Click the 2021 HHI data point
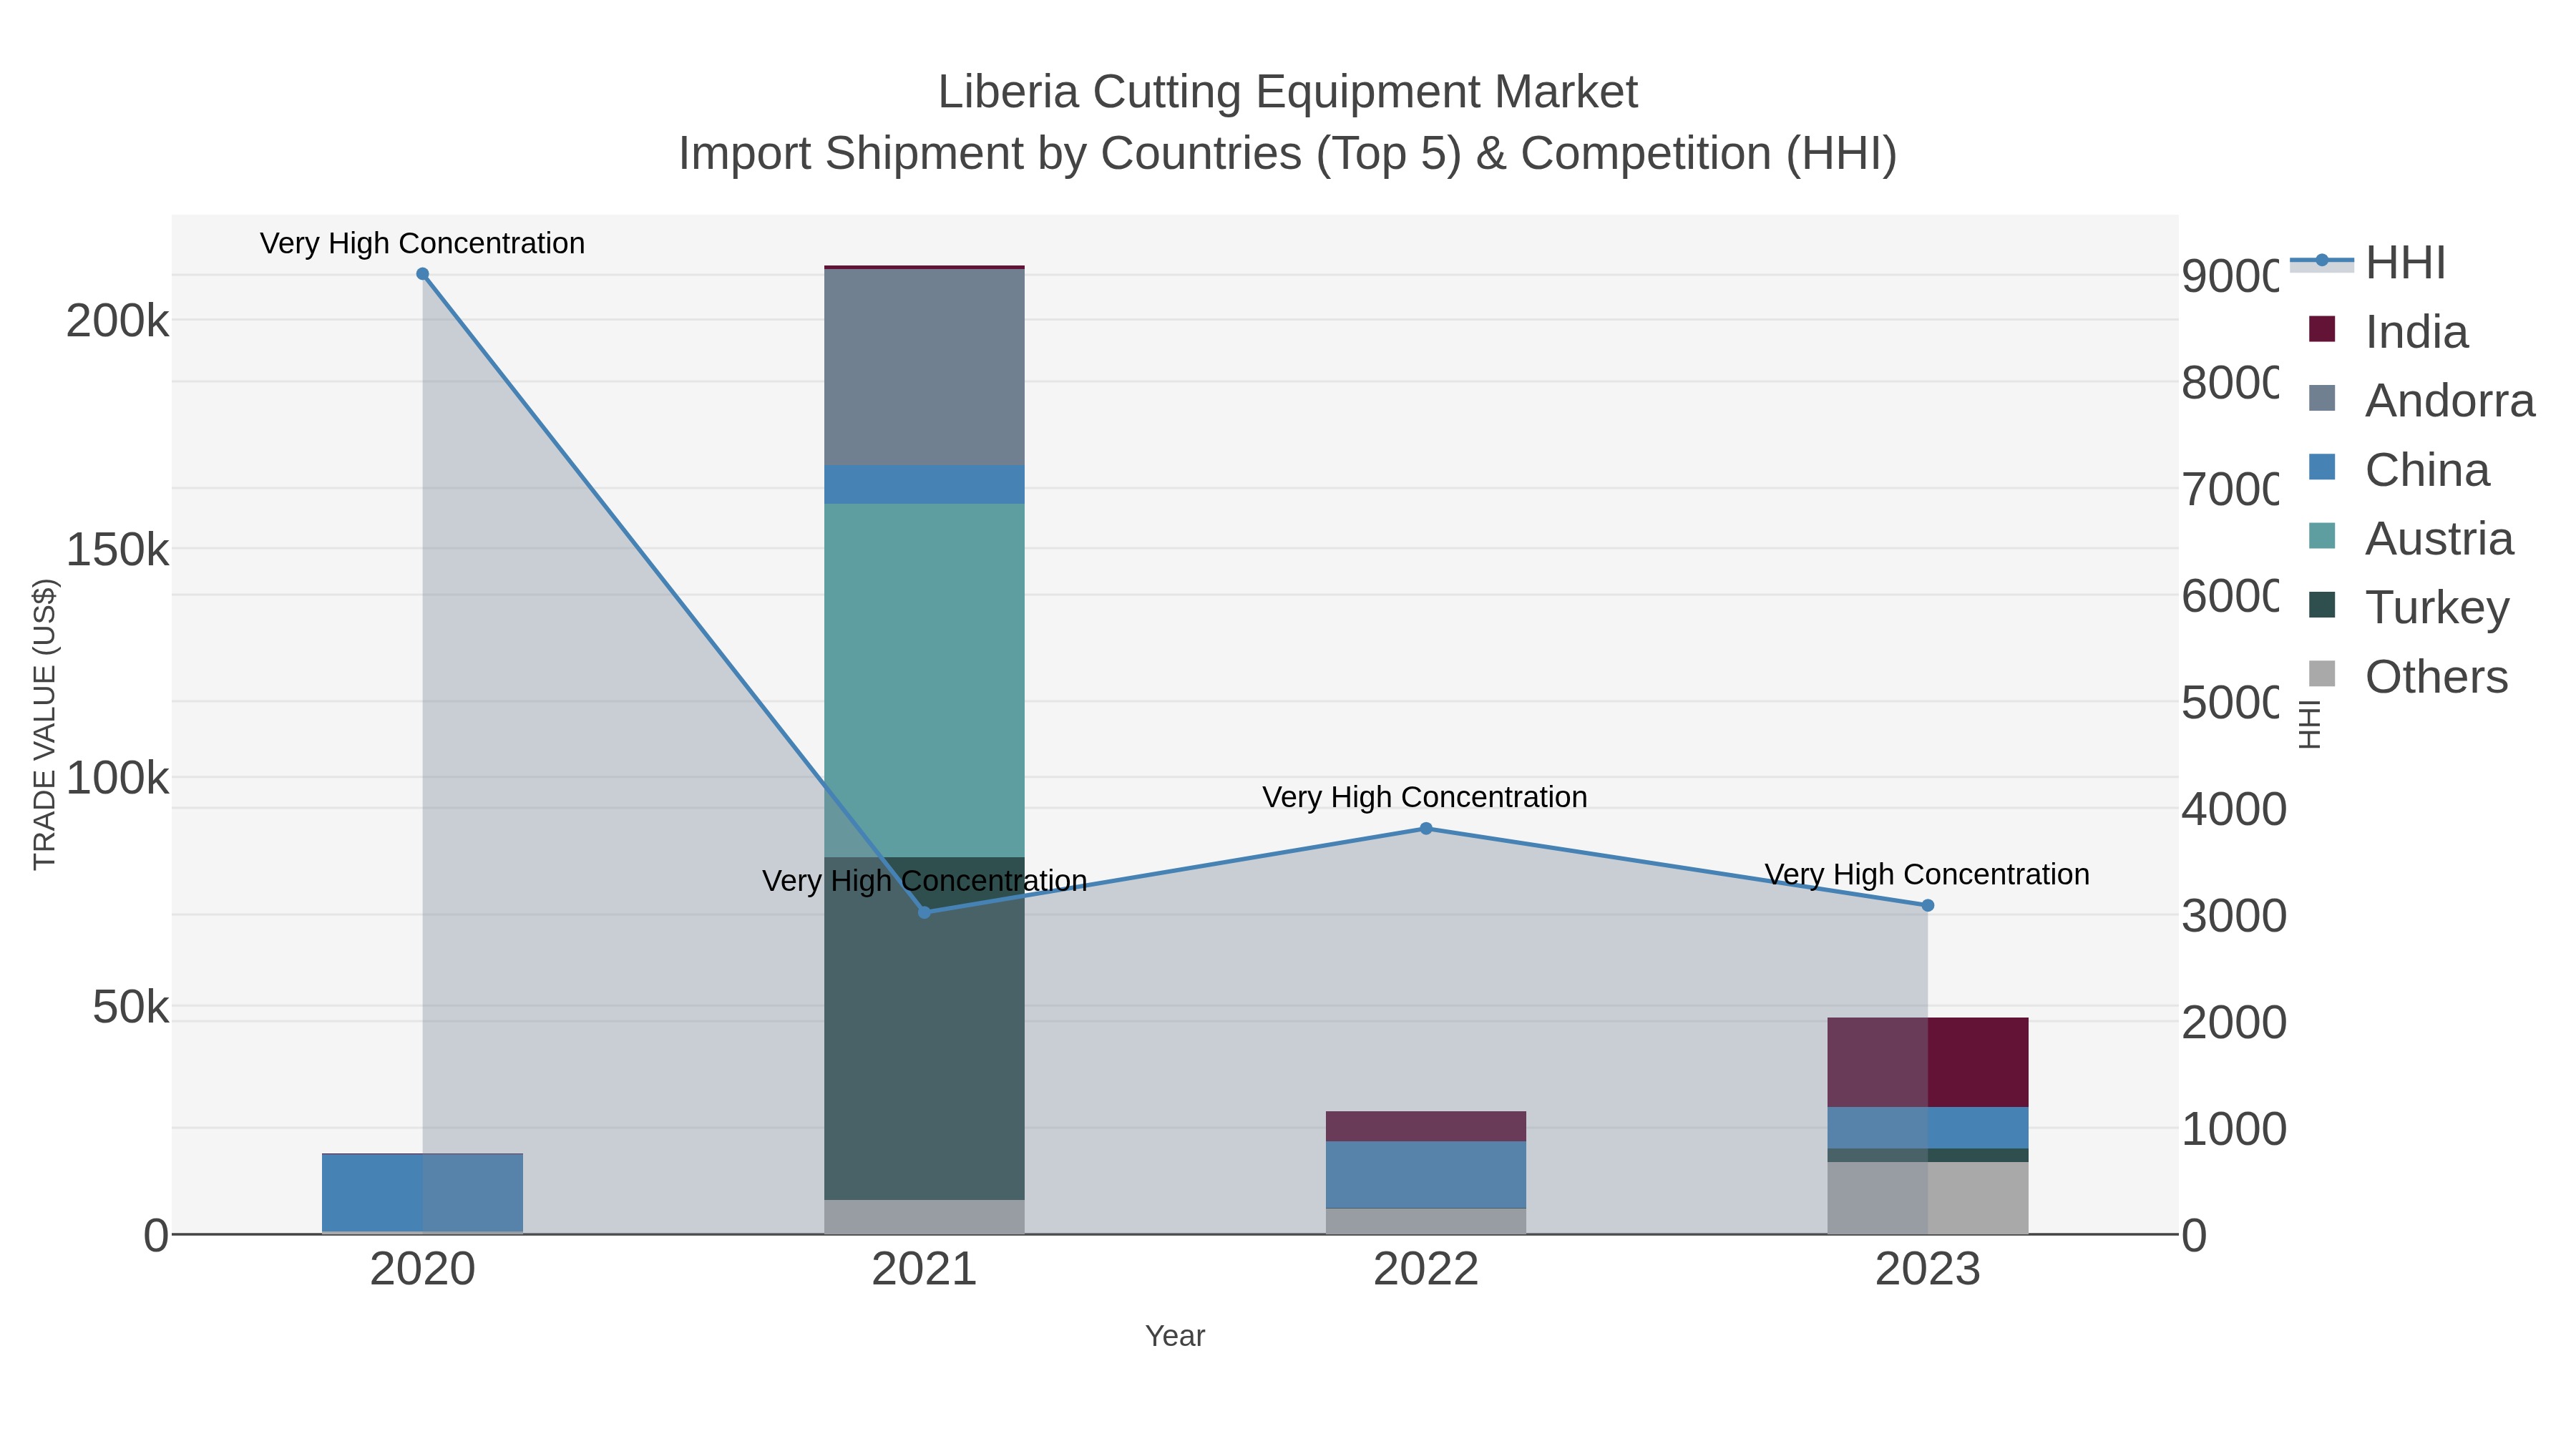This screenshot has height=1449, width=2576. (924, 912)
